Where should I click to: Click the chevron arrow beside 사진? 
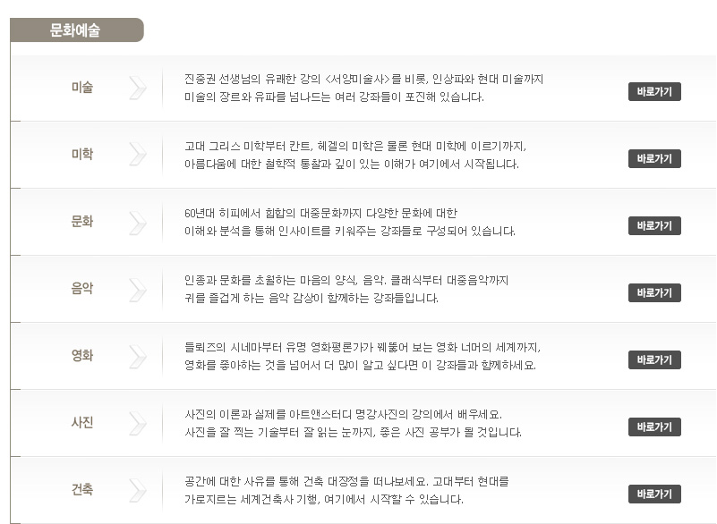(x=138, y=424)
